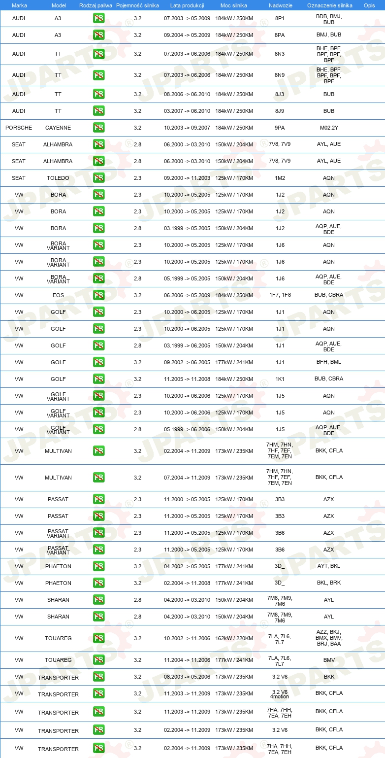Image resolution: width=385 pixels, height=758 pixels.
Task: Click the fuel icon in the Touareg 177kW row
Action: pos(98,660)
